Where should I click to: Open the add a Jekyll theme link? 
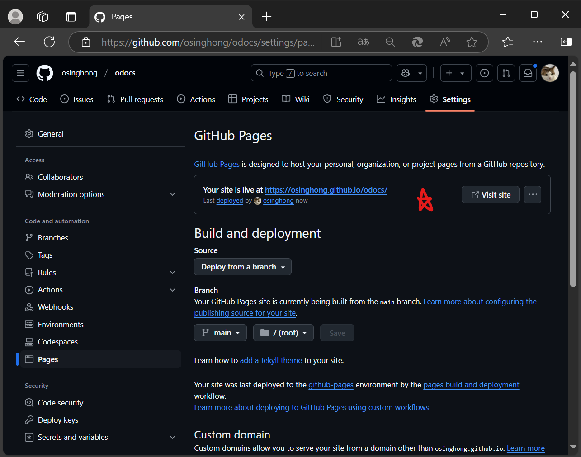tap(270, 360)
